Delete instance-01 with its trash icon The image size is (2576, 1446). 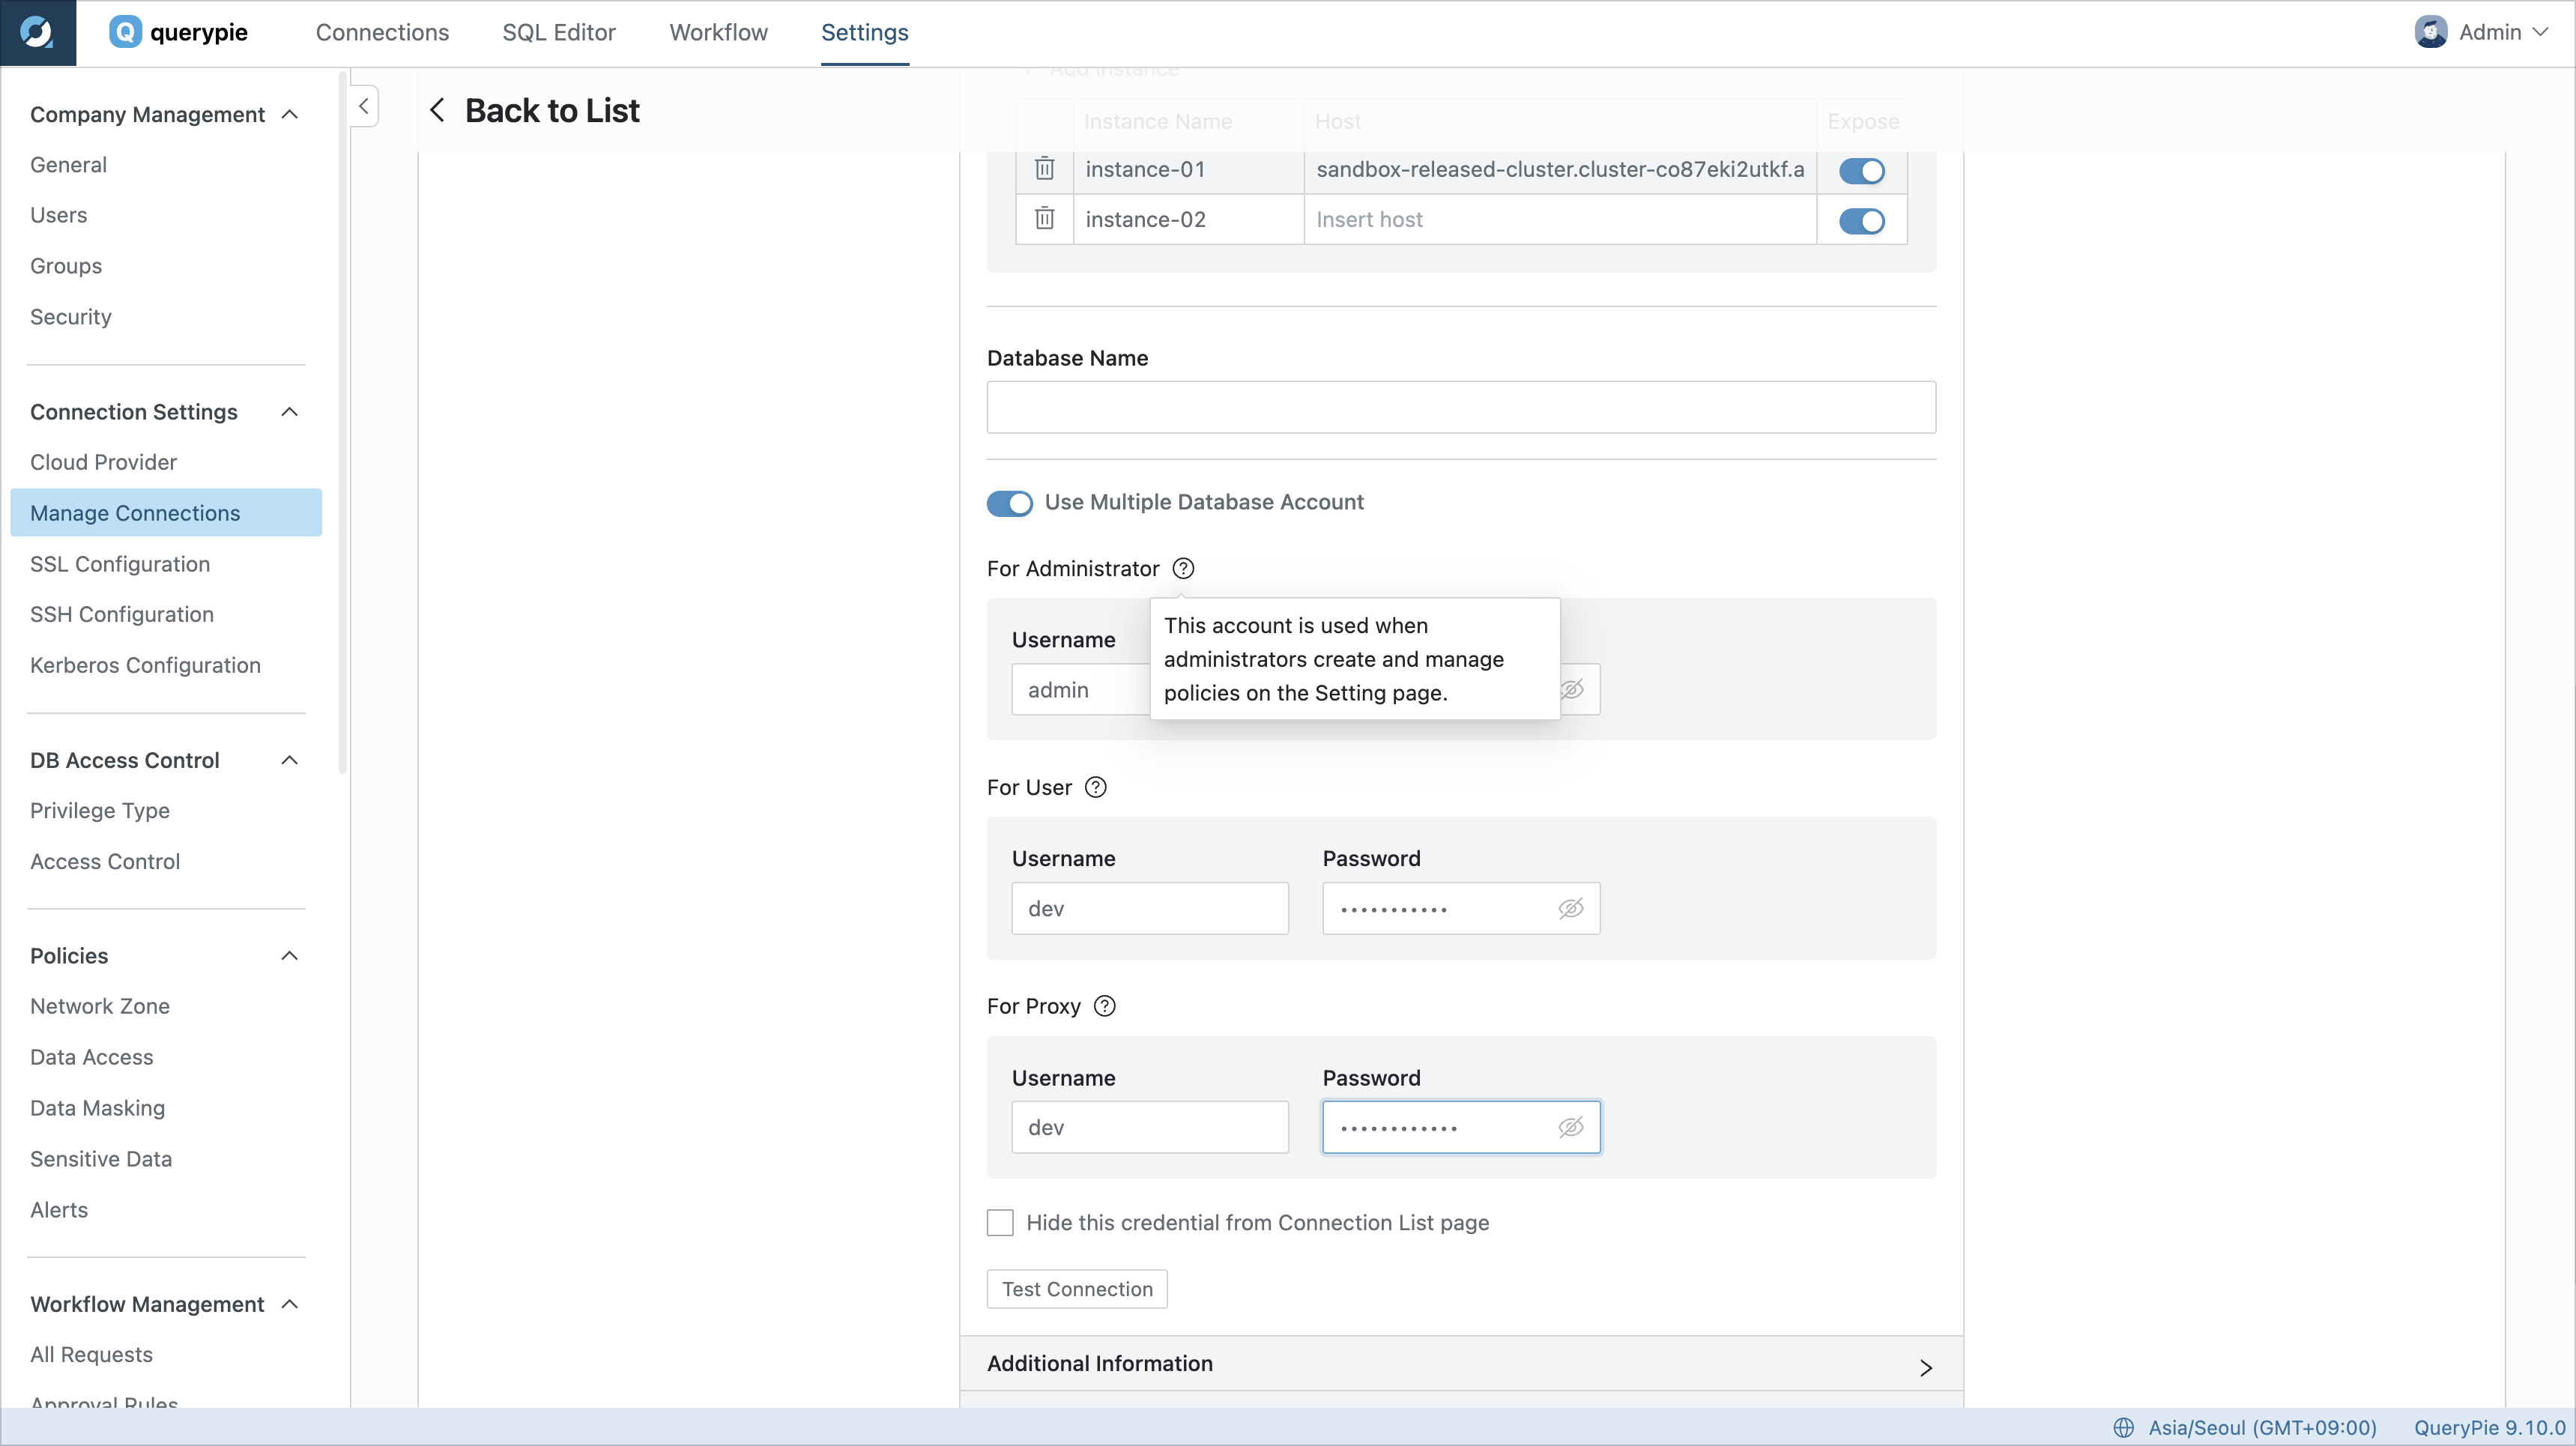click(x=1044, y=169)
